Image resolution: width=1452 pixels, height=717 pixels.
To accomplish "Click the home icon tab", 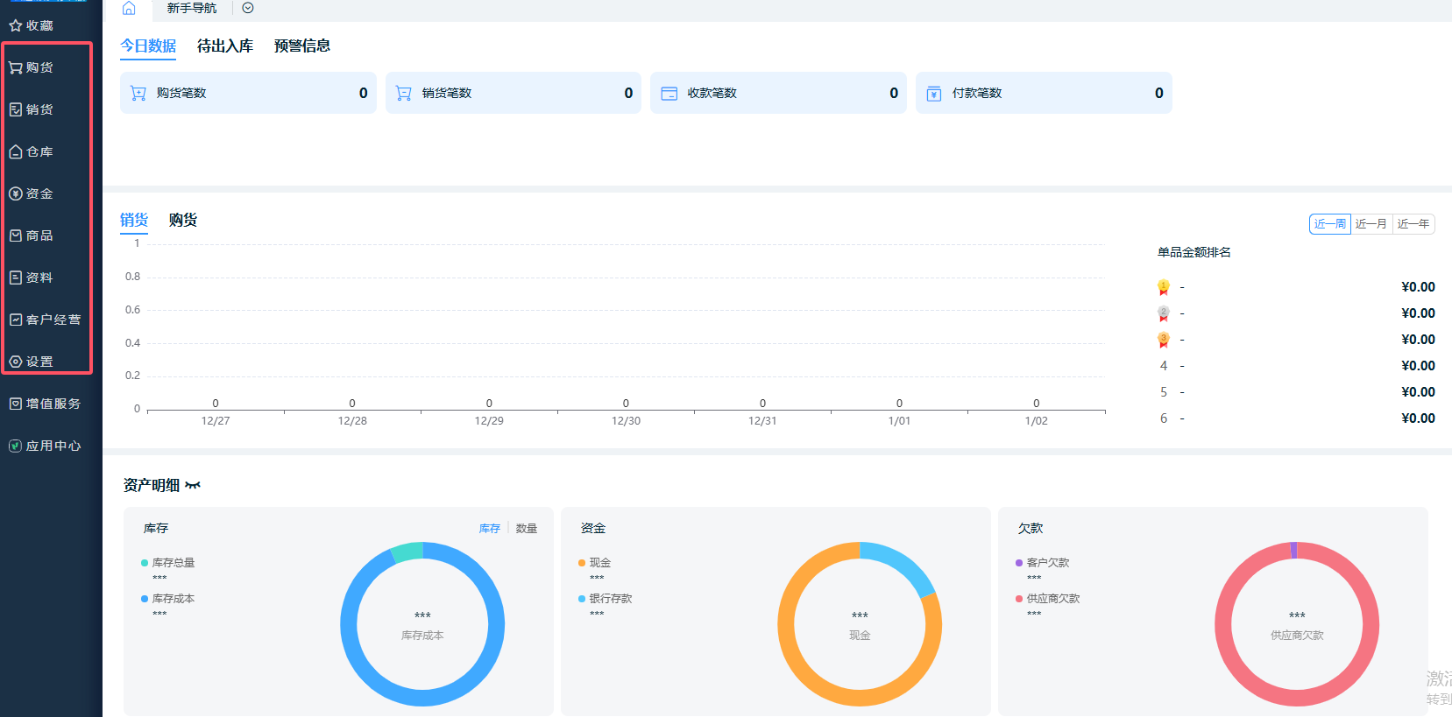I will tap(129, 8).
